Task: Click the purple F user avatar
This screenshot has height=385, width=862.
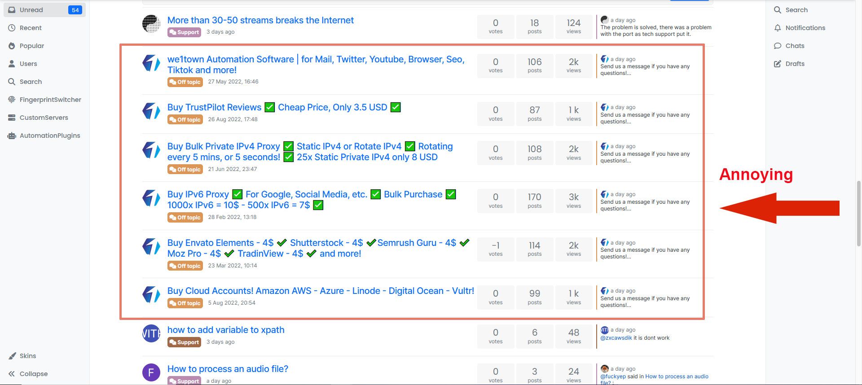Action: (x=151, y=372)
